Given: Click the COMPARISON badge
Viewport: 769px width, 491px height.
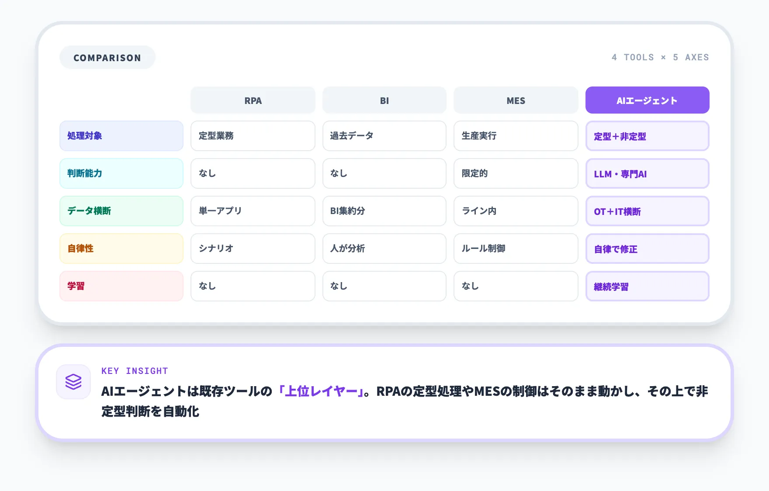Looking at the screenshot, I should (x=107, y=57).
